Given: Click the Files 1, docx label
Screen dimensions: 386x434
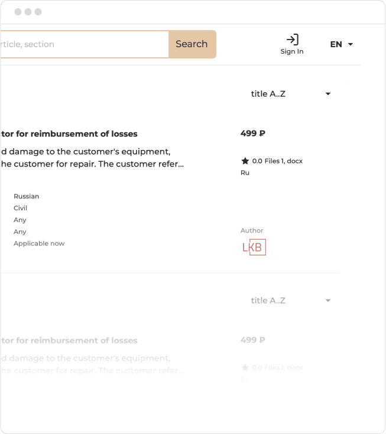Looking at the screenshot, I should click(x=284, y=161).
